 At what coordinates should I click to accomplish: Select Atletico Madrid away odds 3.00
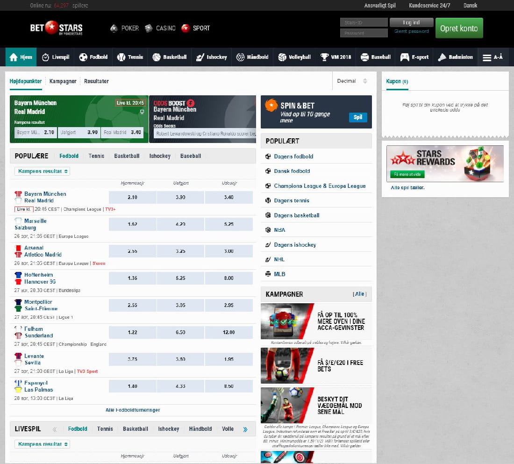click(229, 251)
